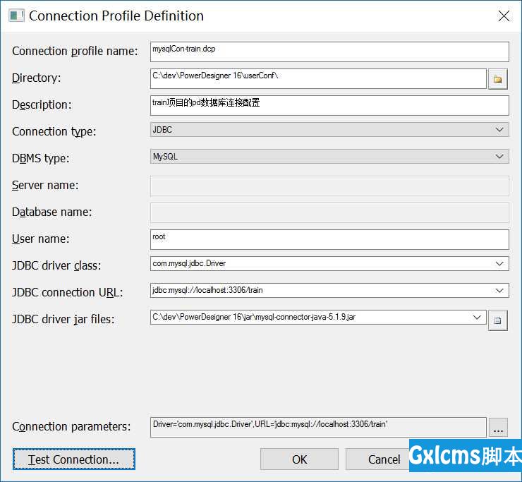Click the 'Connection type:' label
Screen dimensions: 522x482
[54, 131]
